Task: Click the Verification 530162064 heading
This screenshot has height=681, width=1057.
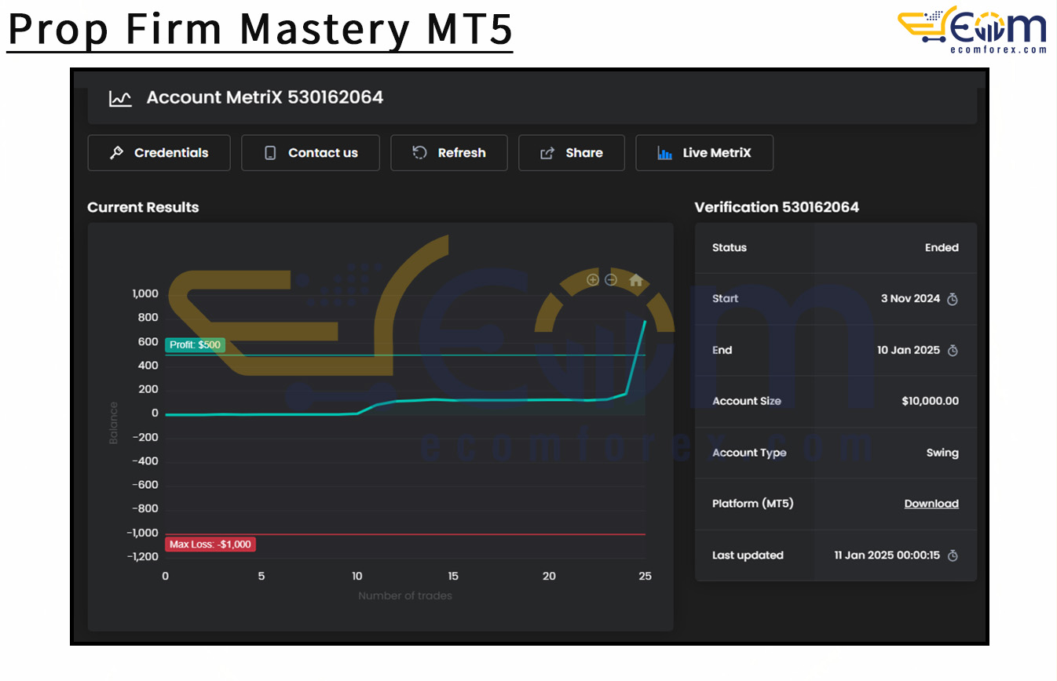Action: pyautogui.click(x=777, y=207)
